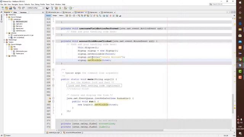Switch the editor to Design view

(x=55, y=16)
